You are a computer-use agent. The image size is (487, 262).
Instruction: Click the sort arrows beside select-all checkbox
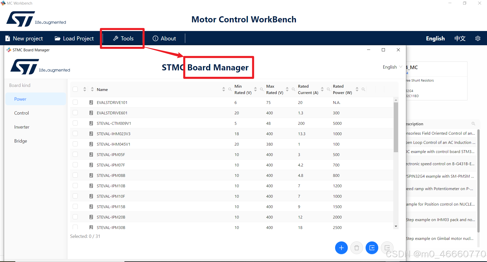pyautogui.click(x=85, y=89)
